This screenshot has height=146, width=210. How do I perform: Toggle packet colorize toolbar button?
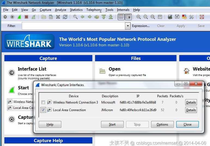(121, 17)
